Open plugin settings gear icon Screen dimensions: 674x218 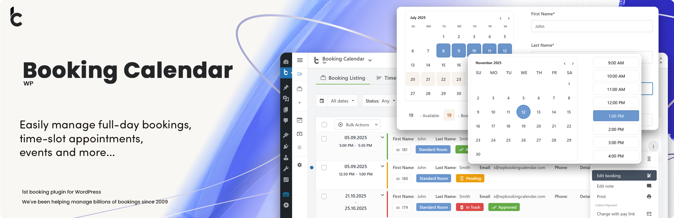299,165
